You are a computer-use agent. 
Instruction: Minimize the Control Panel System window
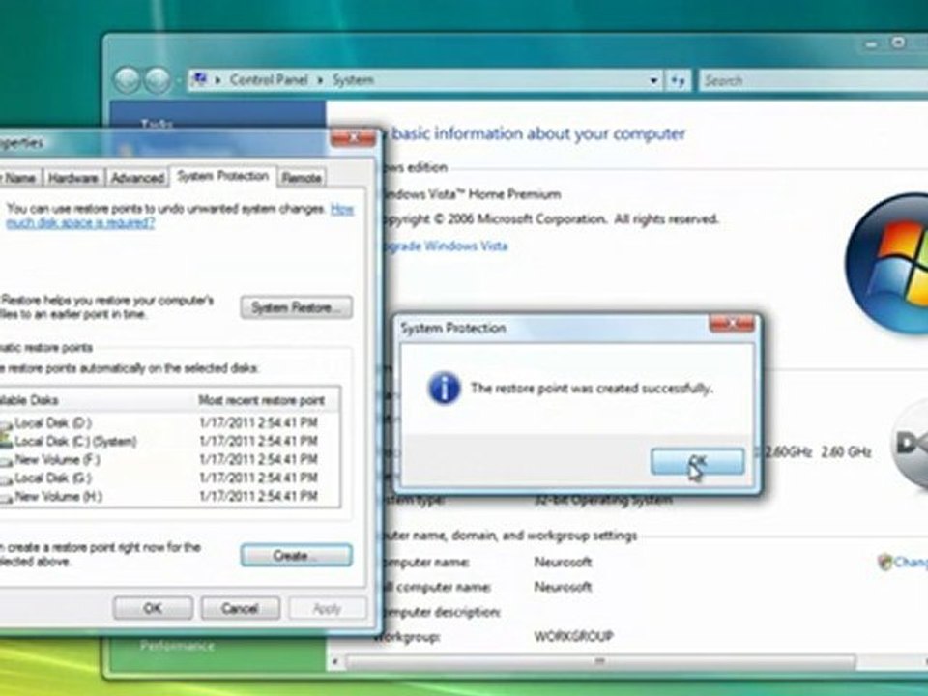pyautogui.click(x=871, y=44)
